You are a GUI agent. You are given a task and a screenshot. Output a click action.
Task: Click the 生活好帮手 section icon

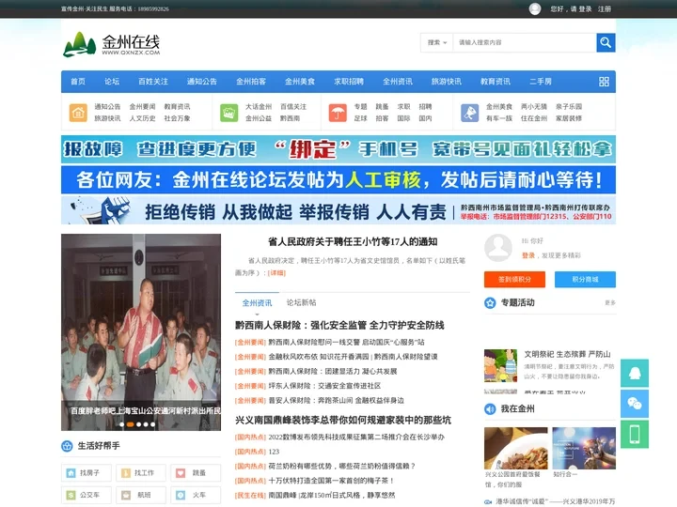pos(67,446)
